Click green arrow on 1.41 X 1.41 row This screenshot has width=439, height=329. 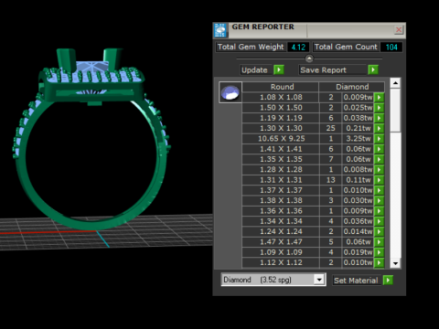pos(379,149)
